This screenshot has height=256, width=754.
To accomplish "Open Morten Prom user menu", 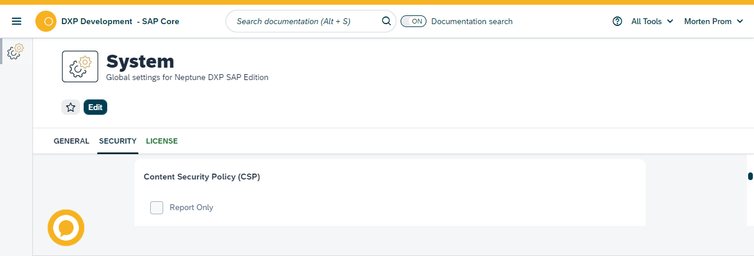I will 713,21.
